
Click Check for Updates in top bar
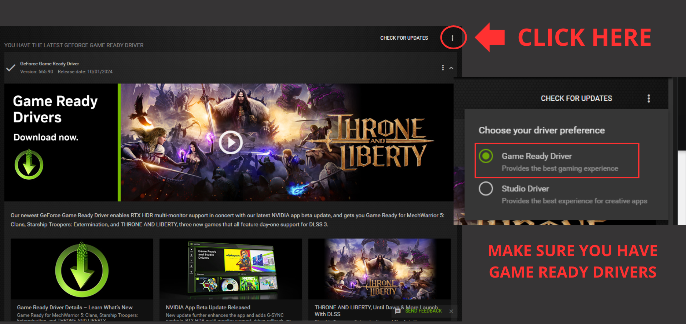(x=404, y=38)
